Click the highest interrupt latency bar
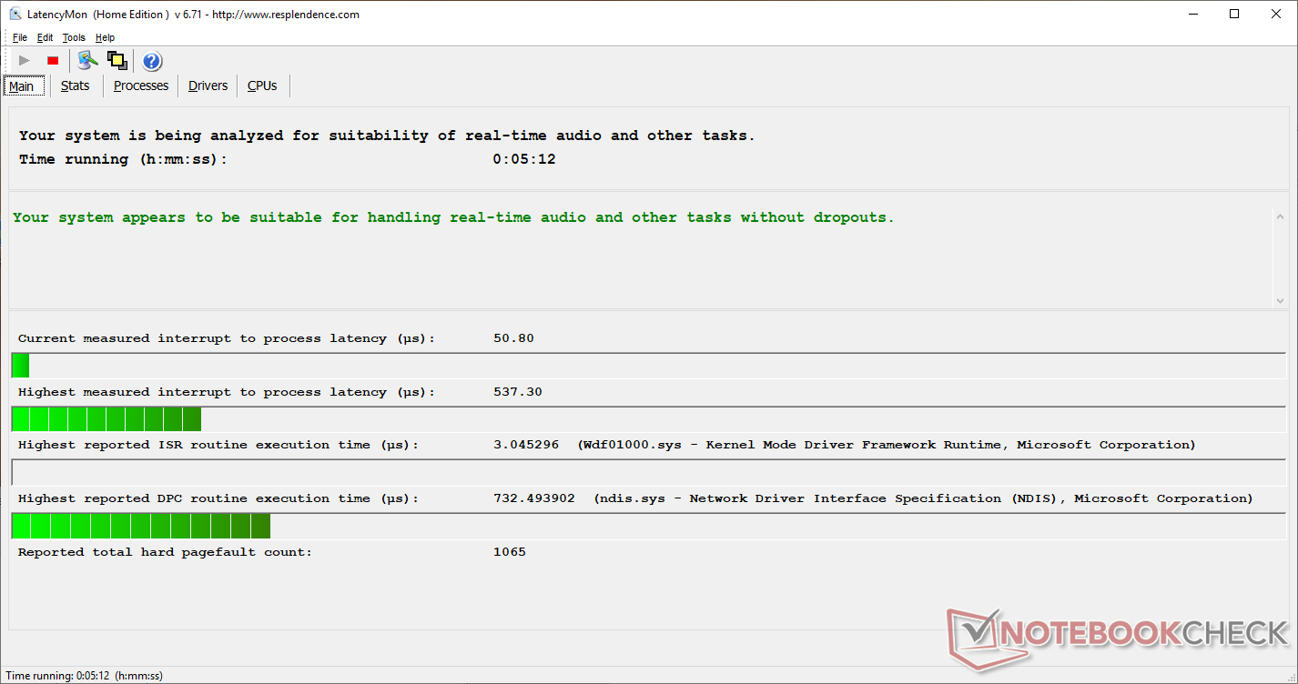The height and width of the screenshot is (684, 1298). 648,419
